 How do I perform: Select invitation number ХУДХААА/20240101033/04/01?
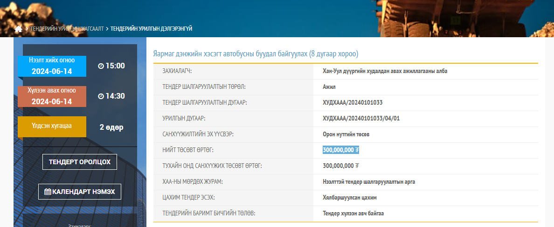pyautogui.click(x=361, y=119)
